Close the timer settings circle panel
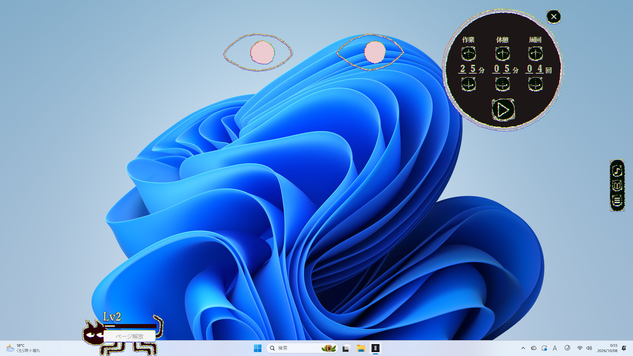Image resolution: width=633 pixels, height=356 pixels. 554,16
